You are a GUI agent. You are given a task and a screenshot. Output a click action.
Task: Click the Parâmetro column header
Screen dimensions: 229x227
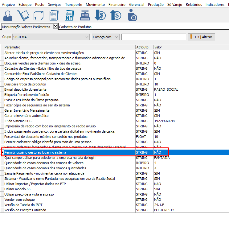click(x=69, y=47)
